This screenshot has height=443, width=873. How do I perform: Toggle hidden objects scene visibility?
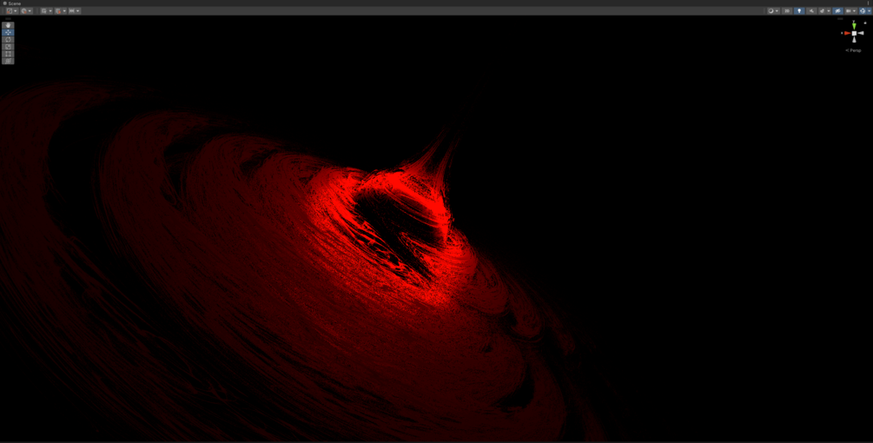(x=838, y=10)
